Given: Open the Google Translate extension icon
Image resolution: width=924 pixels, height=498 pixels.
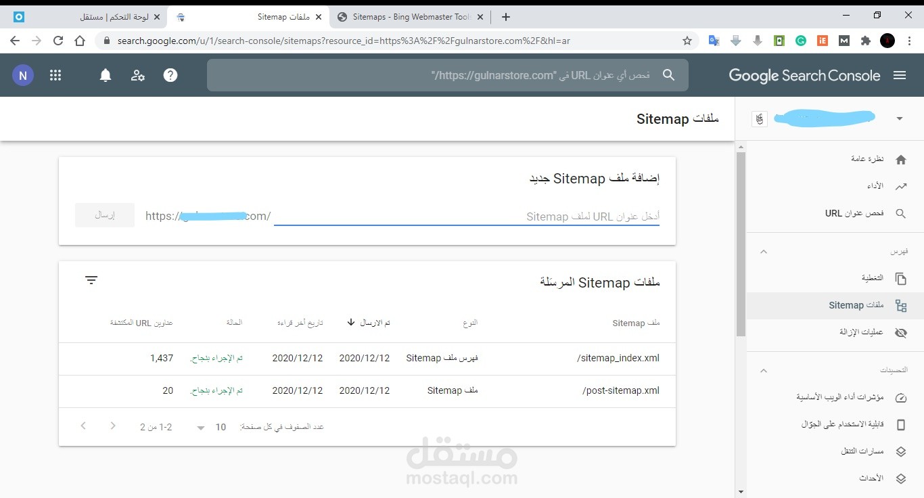Looking at the screenshot, I should [714, 41].
